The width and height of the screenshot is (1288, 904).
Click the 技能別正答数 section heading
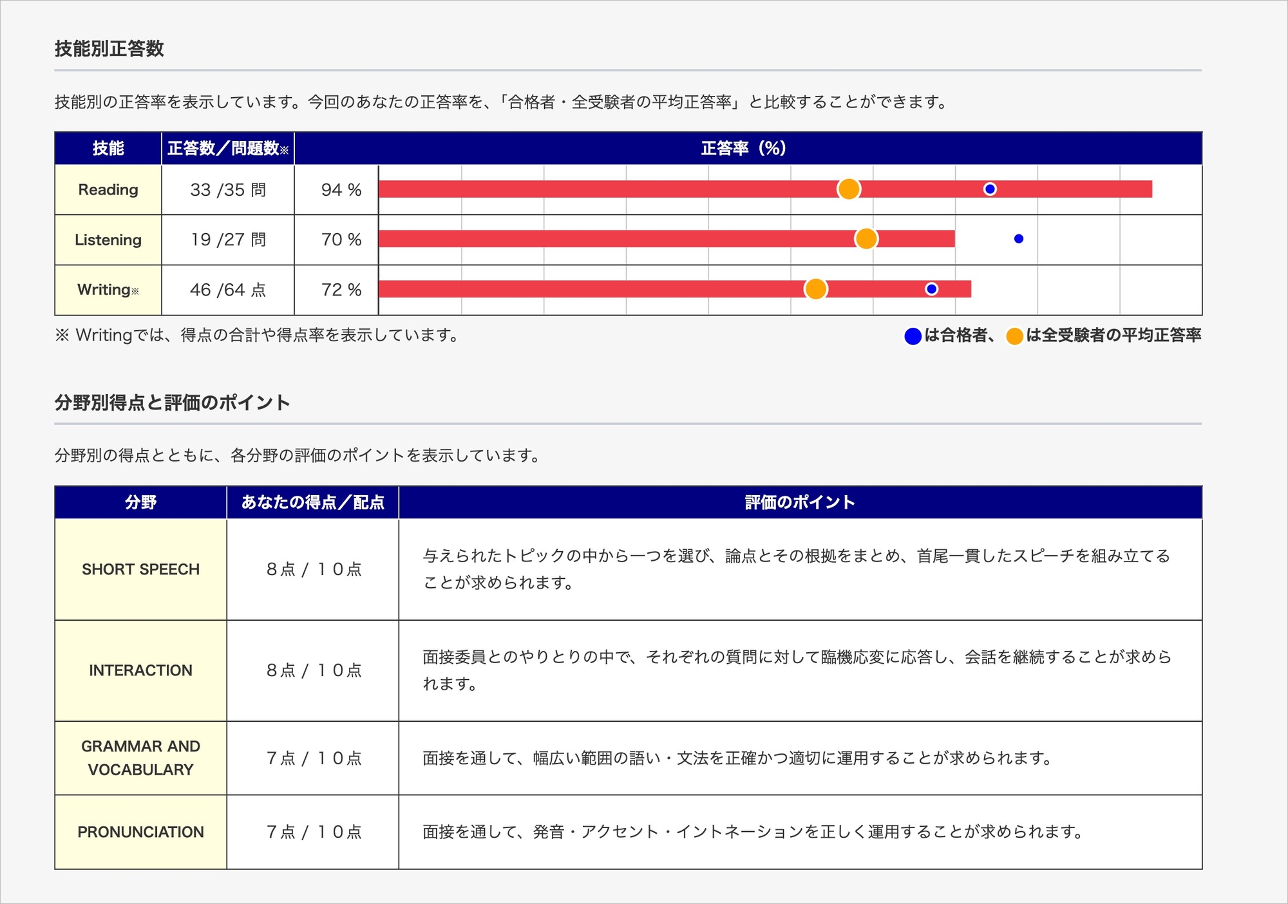coord(109,49)
